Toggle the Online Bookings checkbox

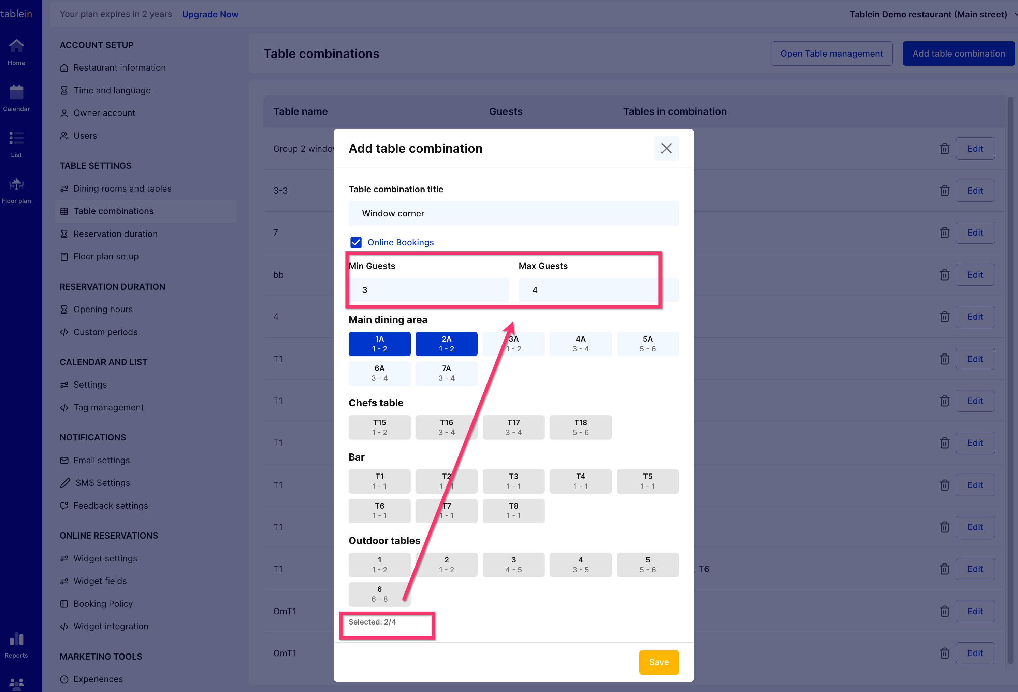356,242
